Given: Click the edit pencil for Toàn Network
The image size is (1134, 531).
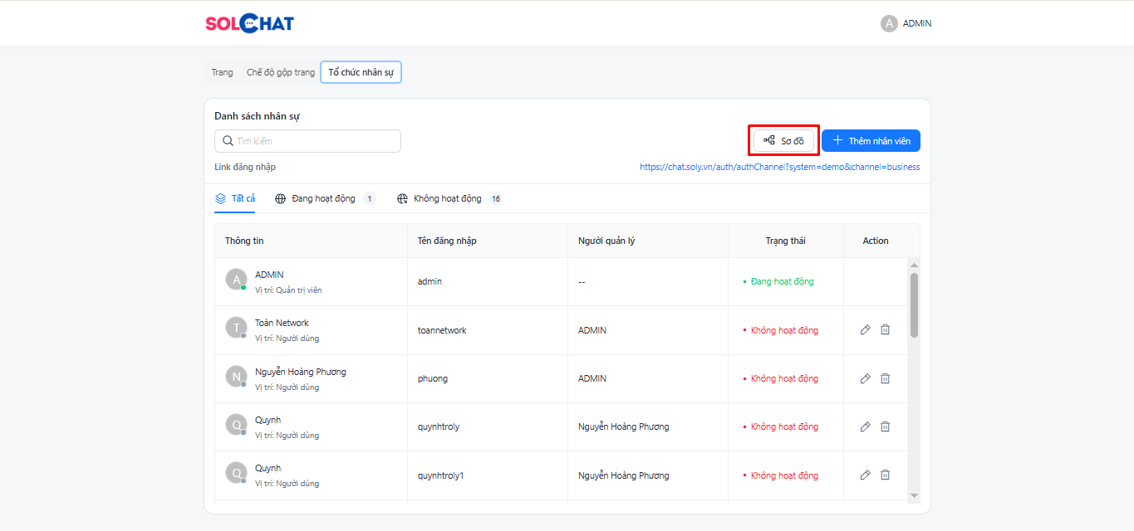Looking at the screenshot, I should tap(865, 330).
